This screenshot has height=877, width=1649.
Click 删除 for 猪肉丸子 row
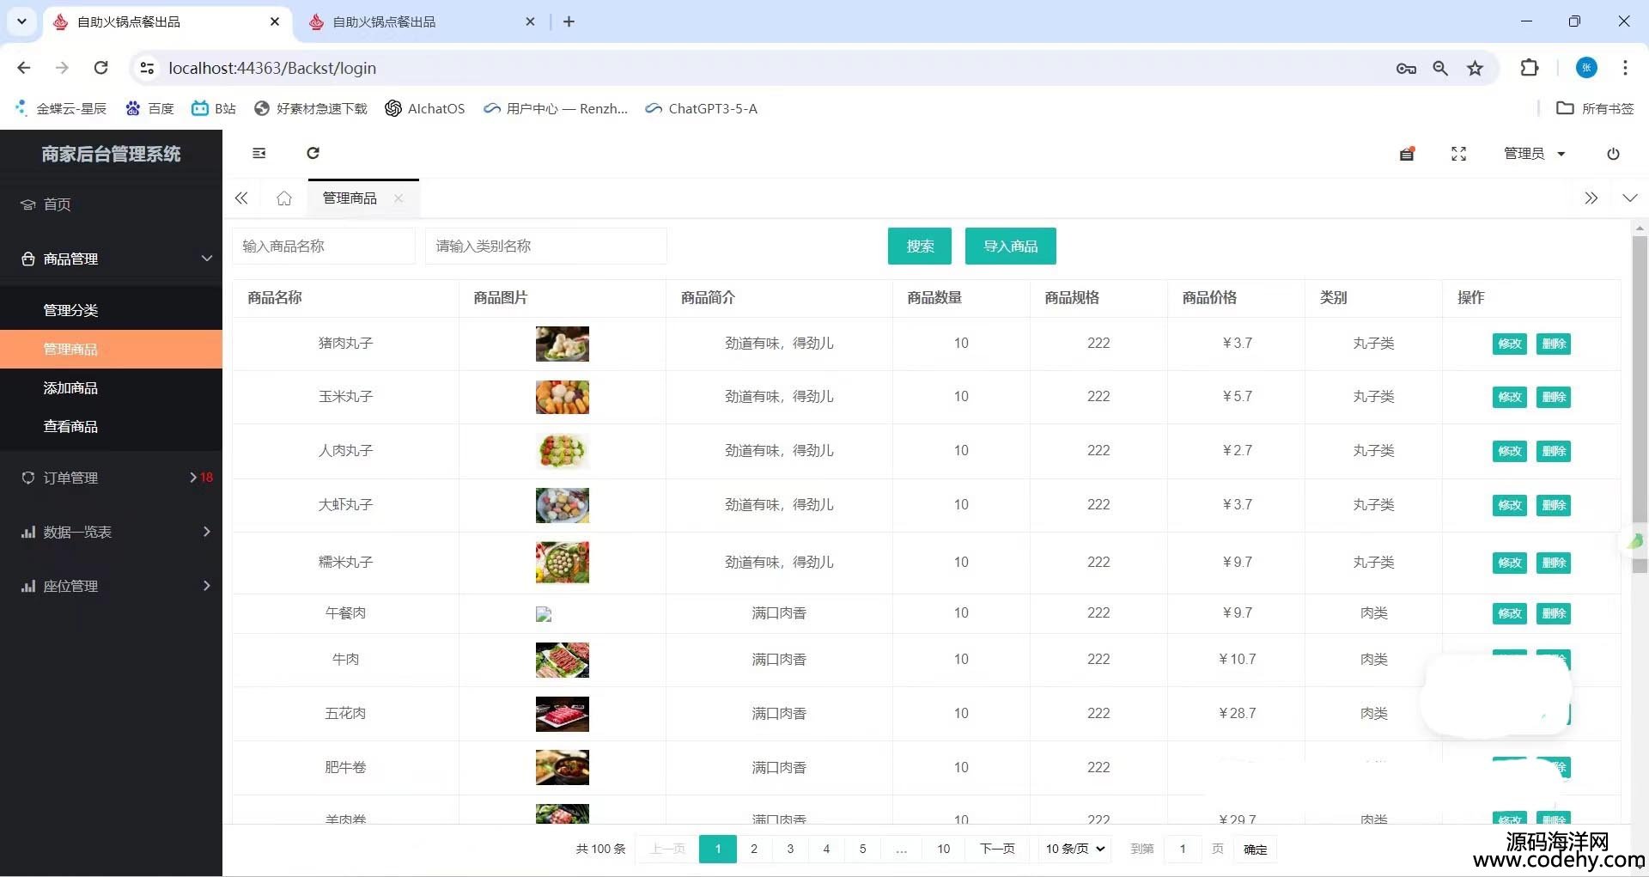click(x=1554, y=344)
